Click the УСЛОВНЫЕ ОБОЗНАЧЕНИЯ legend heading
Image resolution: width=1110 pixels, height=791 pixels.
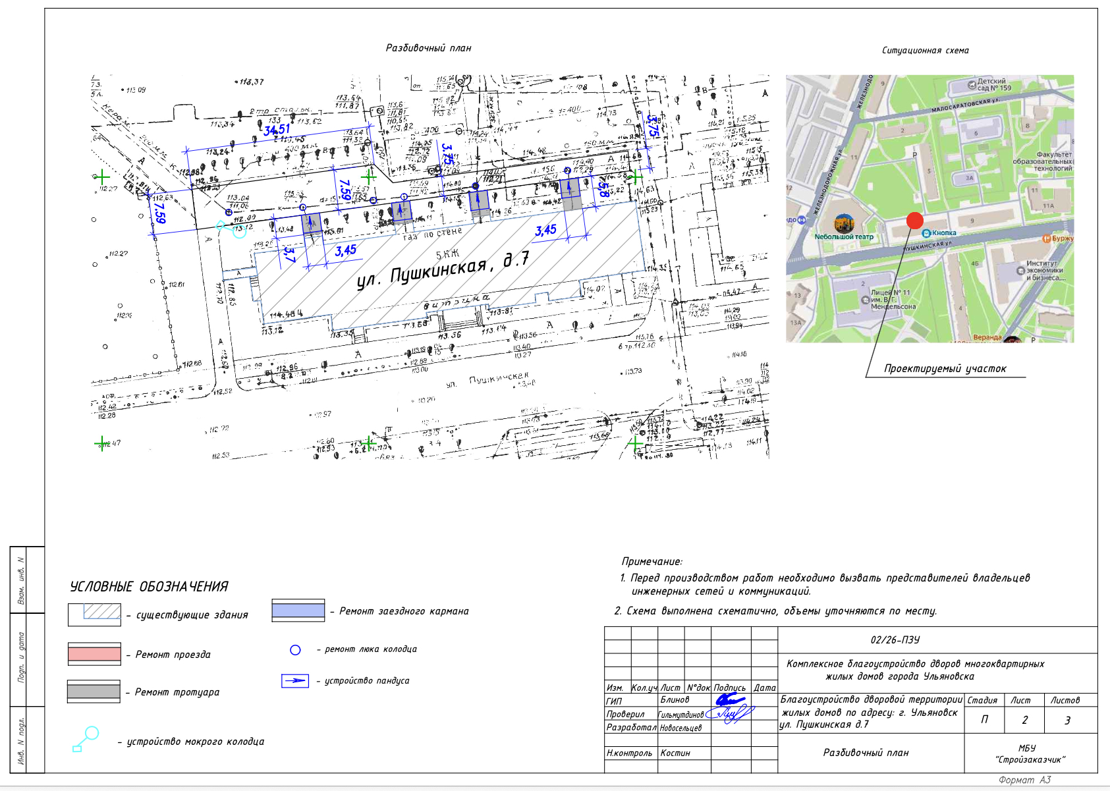click(x=149, y=587)
